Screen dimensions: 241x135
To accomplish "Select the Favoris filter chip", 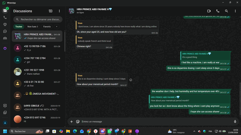I will [47, 27].
